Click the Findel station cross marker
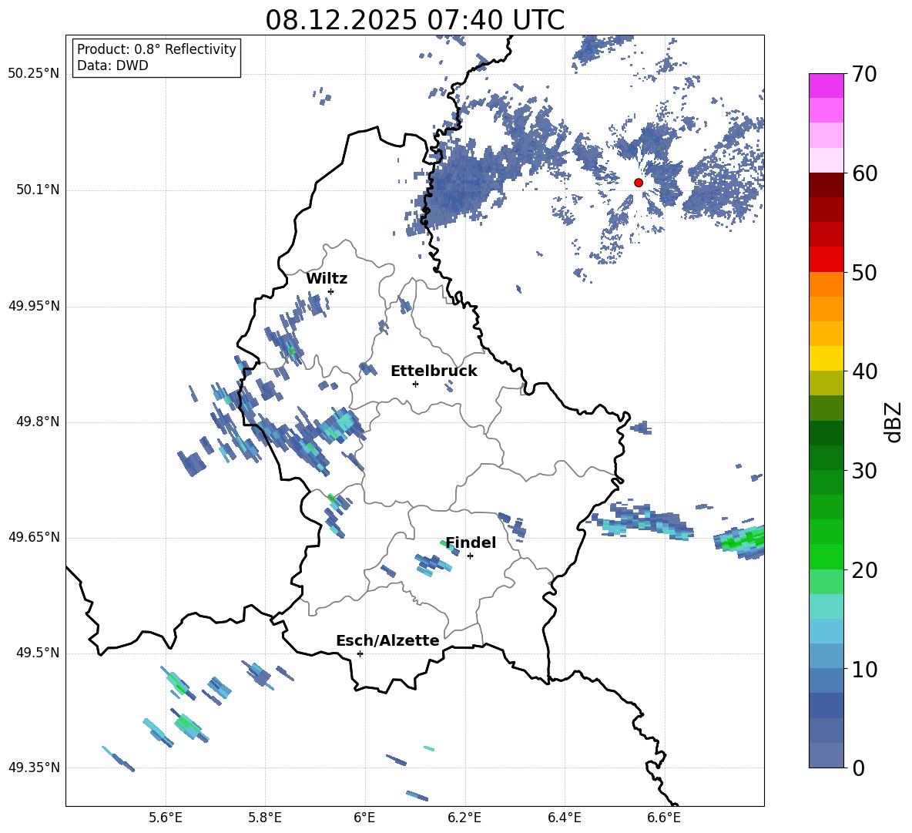912x833 pixels. 470,556
